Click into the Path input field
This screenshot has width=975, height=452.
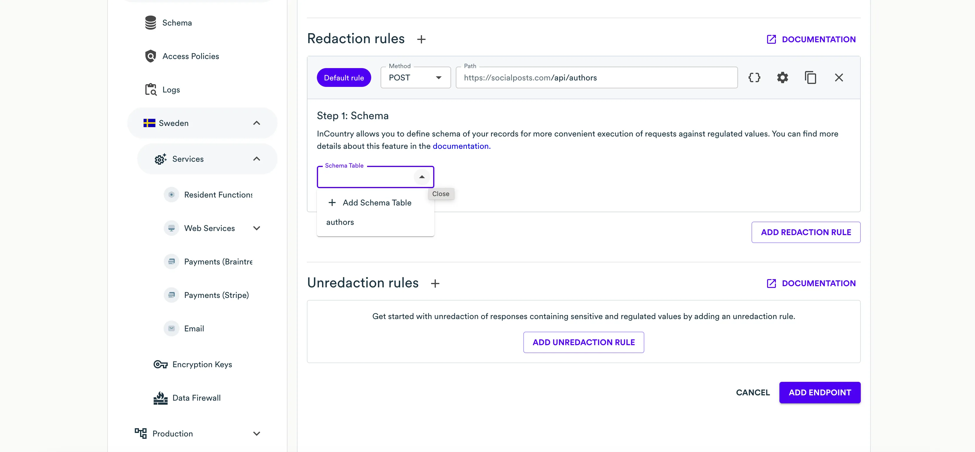pos(596,77)
